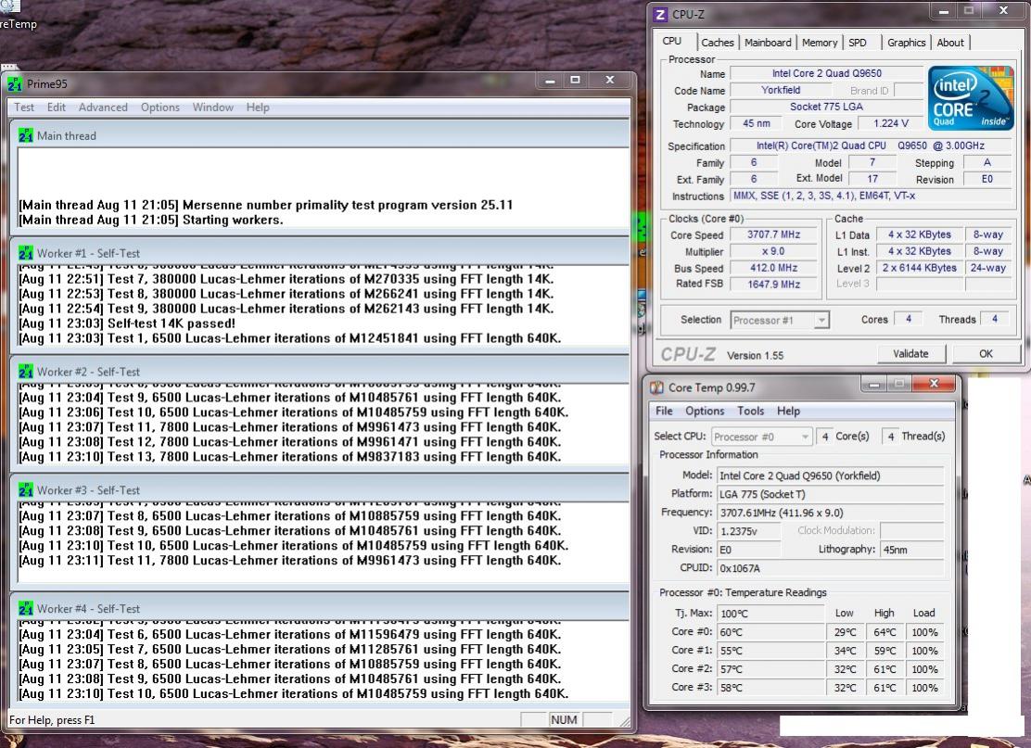Viewport: 1031px width, 748px height.
Task: Click the Bus Speed 412.0 MHz value
Action: coord(773,268)
